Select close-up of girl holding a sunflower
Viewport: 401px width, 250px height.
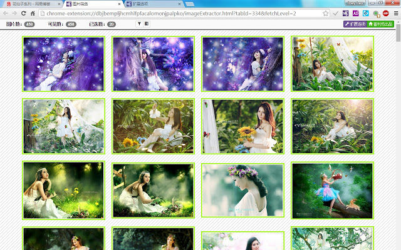click(x=242, y=126)
